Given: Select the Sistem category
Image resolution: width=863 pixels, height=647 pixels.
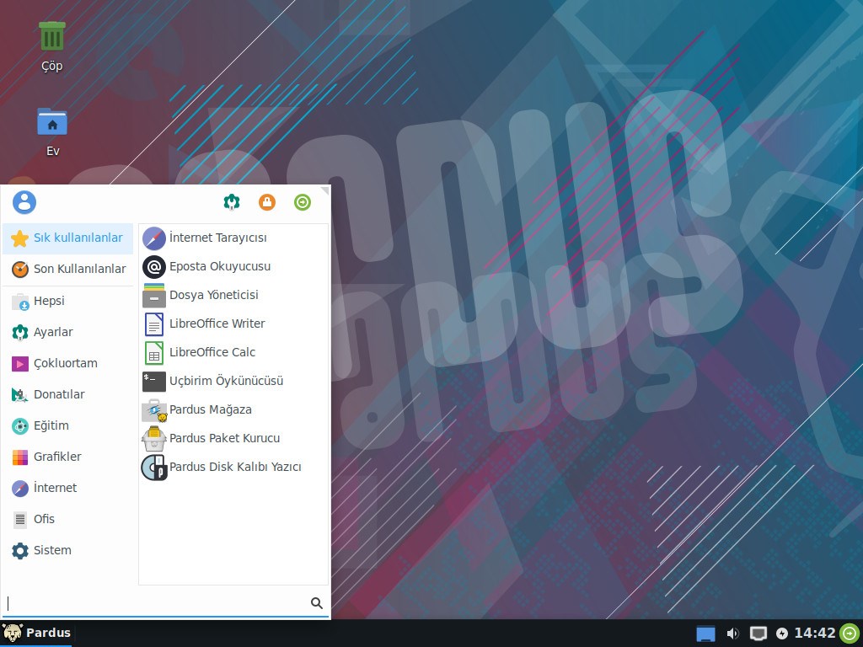Looking at the screenshot, I should (x=67, y=550).
